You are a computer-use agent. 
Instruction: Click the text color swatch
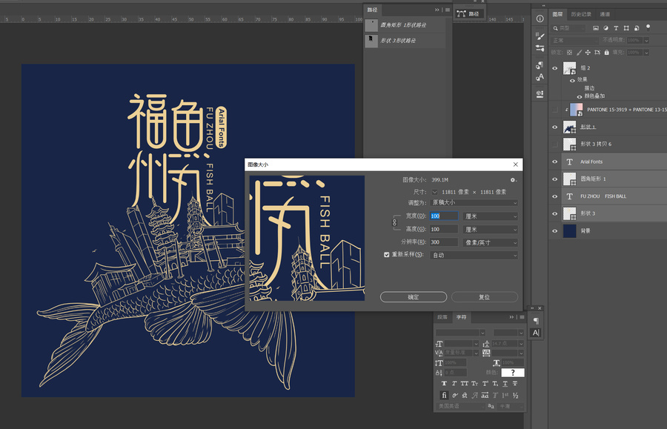point(513,373)
